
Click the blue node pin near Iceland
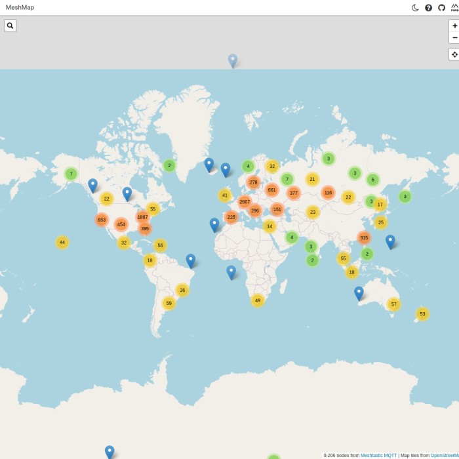pos(209,164)
